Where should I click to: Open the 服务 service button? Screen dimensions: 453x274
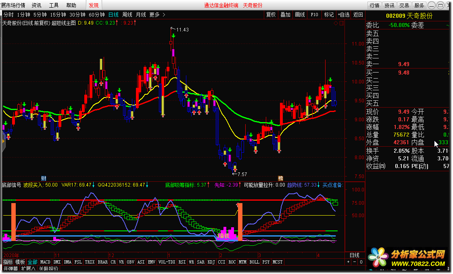click(419, 5)
